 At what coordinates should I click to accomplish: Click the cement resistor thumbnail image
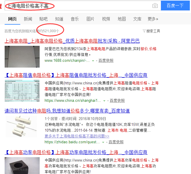[x=22, y=127]
